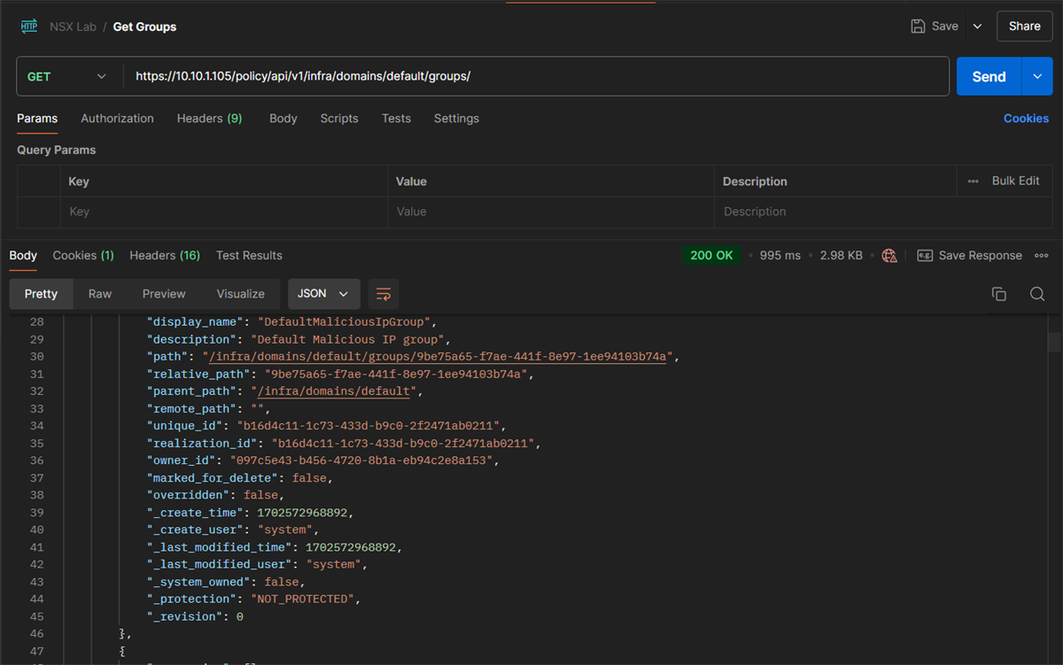Viewport: 1063px width, 665px height.
Task: Click the response search magnifier icon
Action: point(1037,294)
